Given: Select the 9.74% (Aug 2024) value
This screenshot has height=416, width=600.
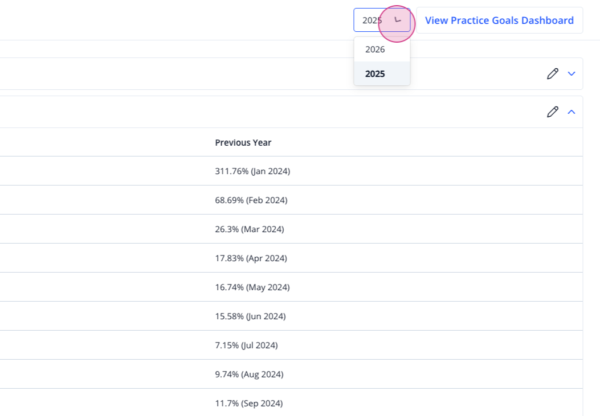Looking at the screenshot, I should click(249, 374).
